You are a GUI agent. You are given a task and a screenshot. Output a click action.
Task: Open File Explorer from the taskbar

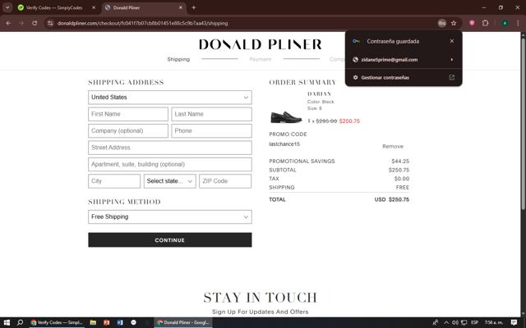pos(93,322)
